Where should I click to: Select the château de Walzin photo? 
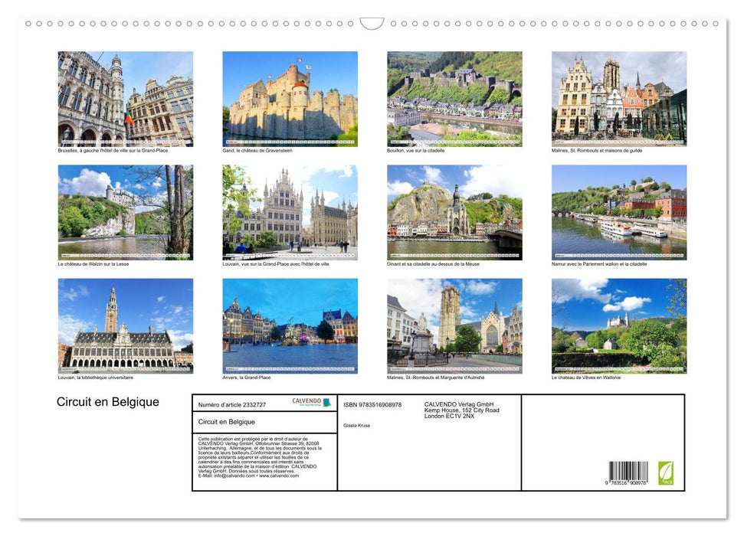coord(126,213)
